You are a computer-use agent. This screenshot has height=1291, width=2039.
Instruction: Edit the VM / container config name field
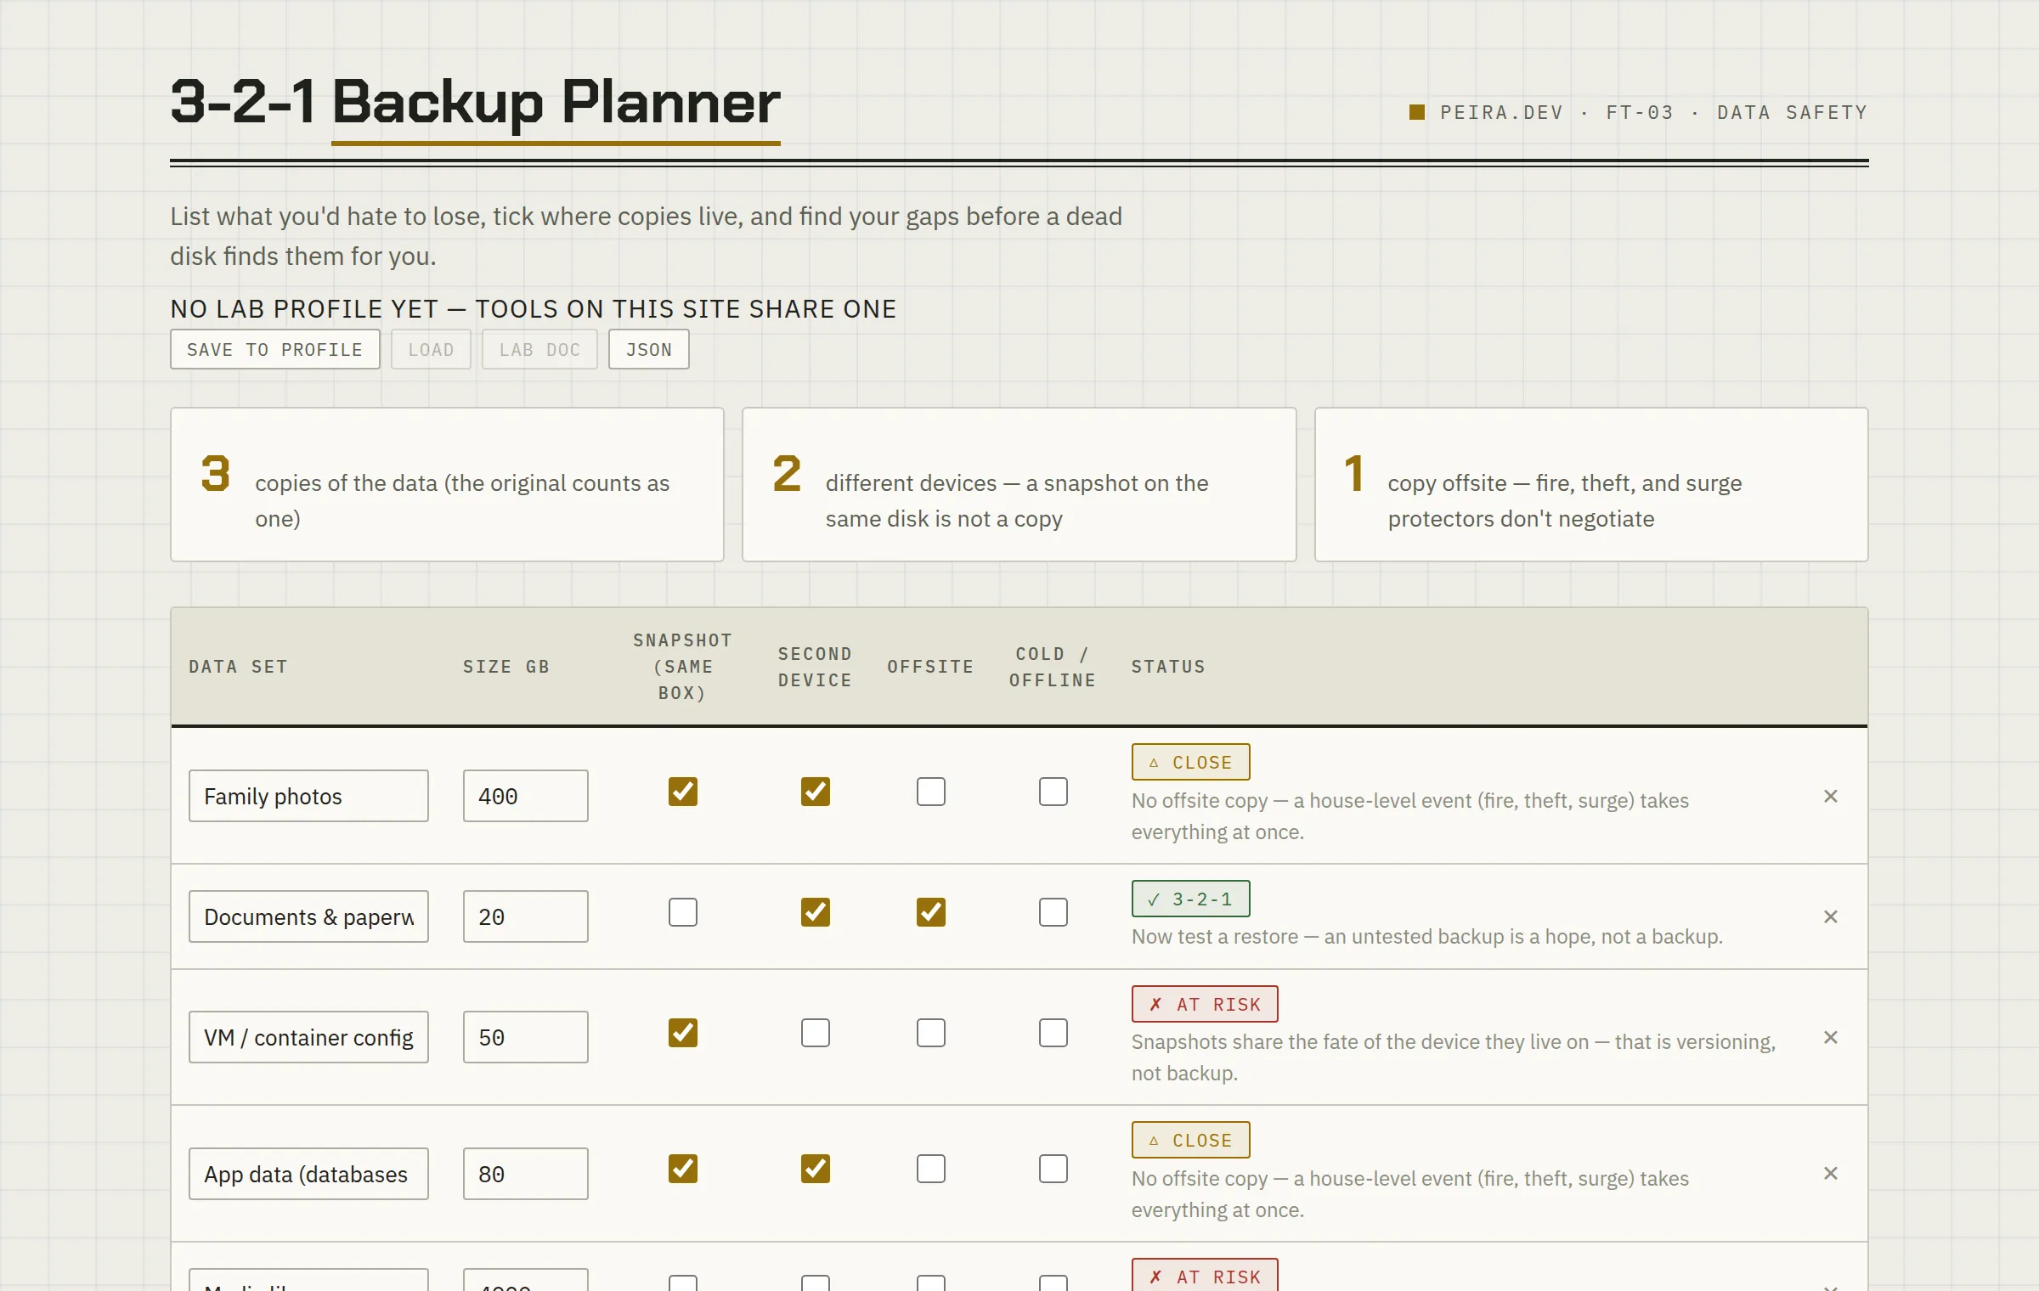(308, 1037)
